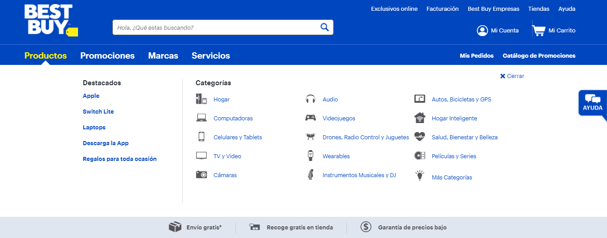Open the Promociones menu
Screen dimensions: 607x238
coord(107,56)
